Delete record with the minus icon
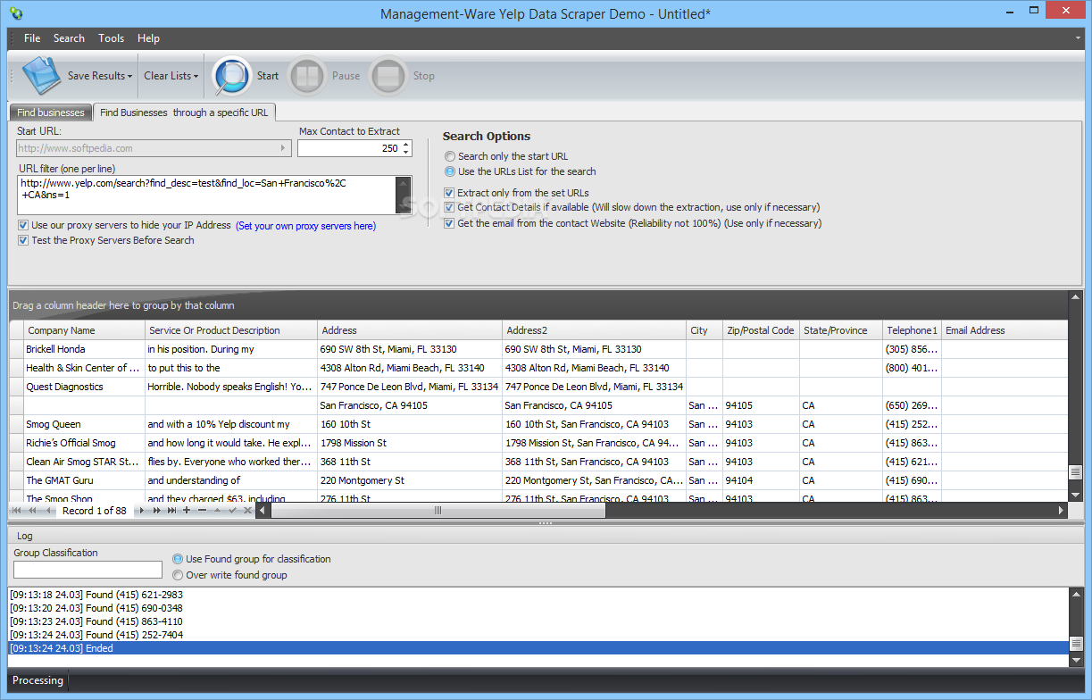Image resolution: width=1092 pixels, height=700 pixels. click(x=202, y=511)
